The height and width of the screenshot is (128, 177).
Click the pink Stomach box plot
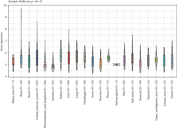140,64
